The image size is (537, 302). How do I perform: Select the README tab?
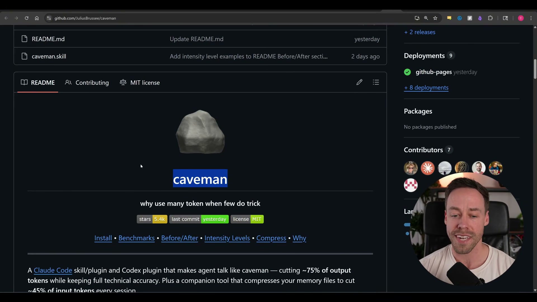point(38,82)
